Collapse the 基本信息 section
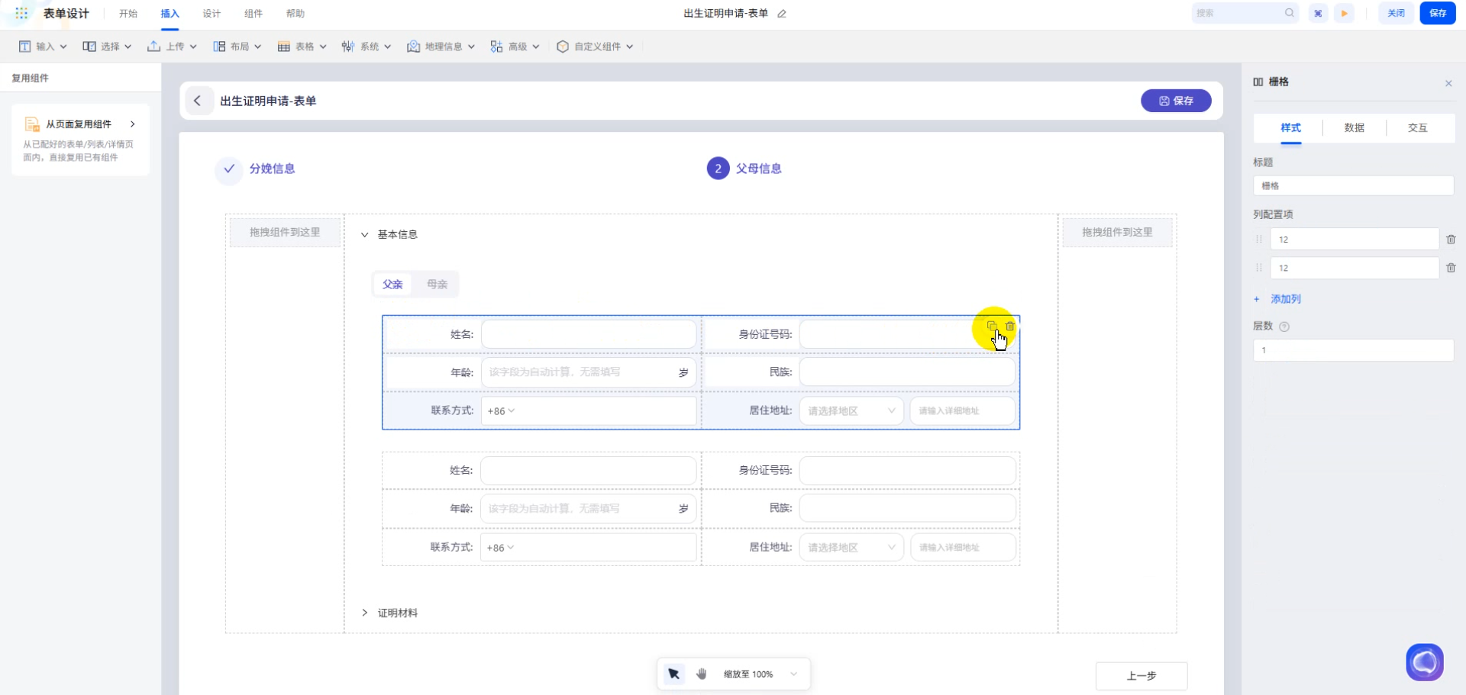This screenshot has height=695, width=1466. pyautogui.click(x=365, y=235)
